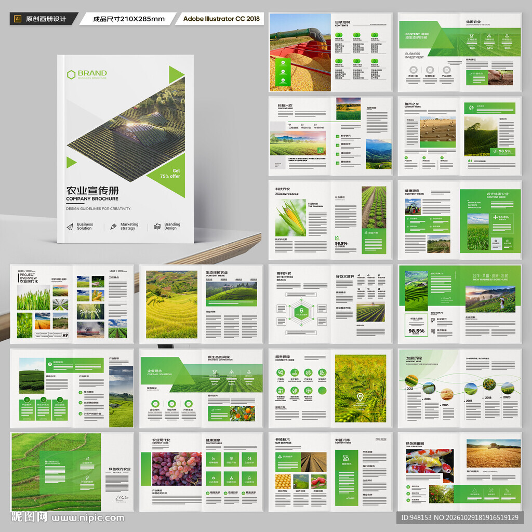The height and width of the screenshot is (532, 532).
Task: Select the 2016 marker on the timeline
Action: 444,405
